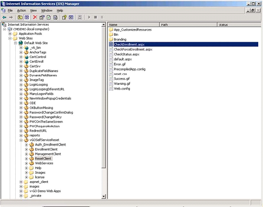Sort by the Status column header
The height and width of the screenshot is (207, 263).
point(239,25)
